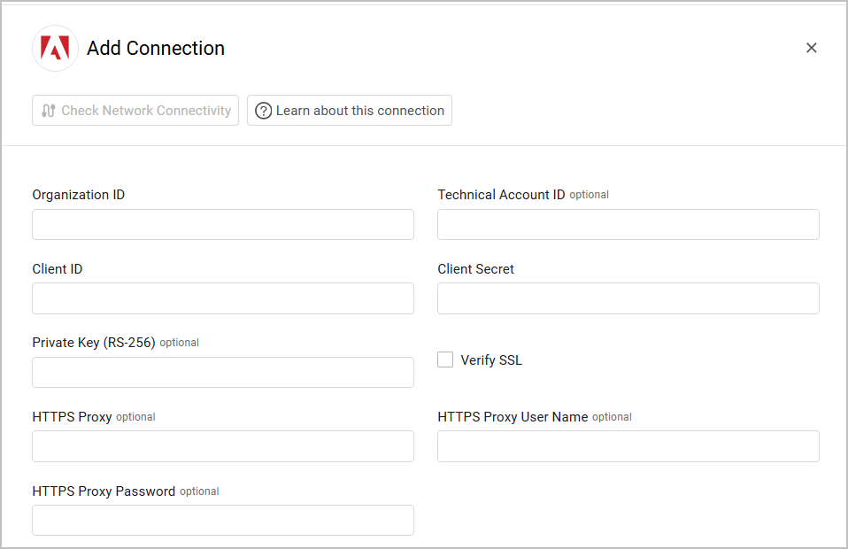Click the Organization ID field label
Image resolution: width=848 pixels, height=549 pixels.
[79, 195]
